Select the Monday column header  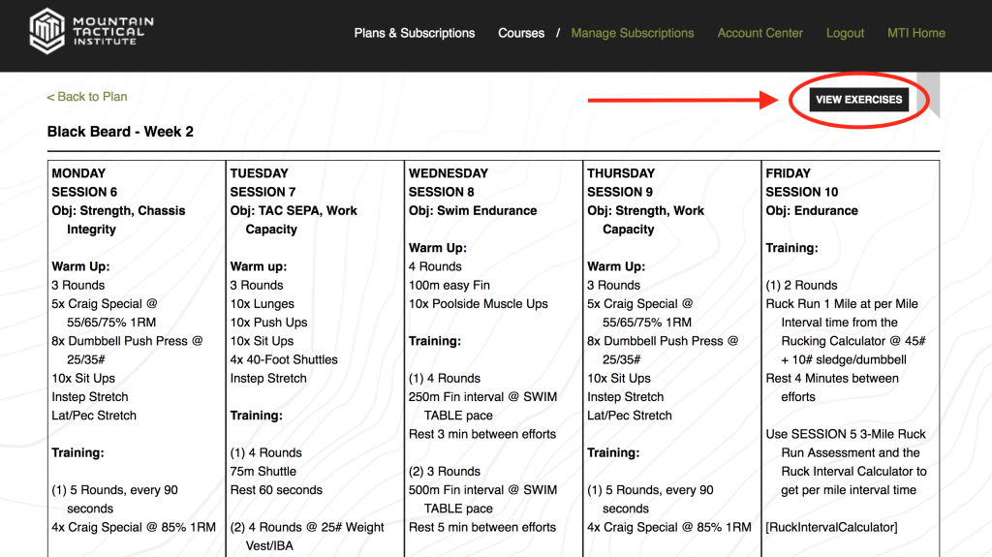[78, 173]
